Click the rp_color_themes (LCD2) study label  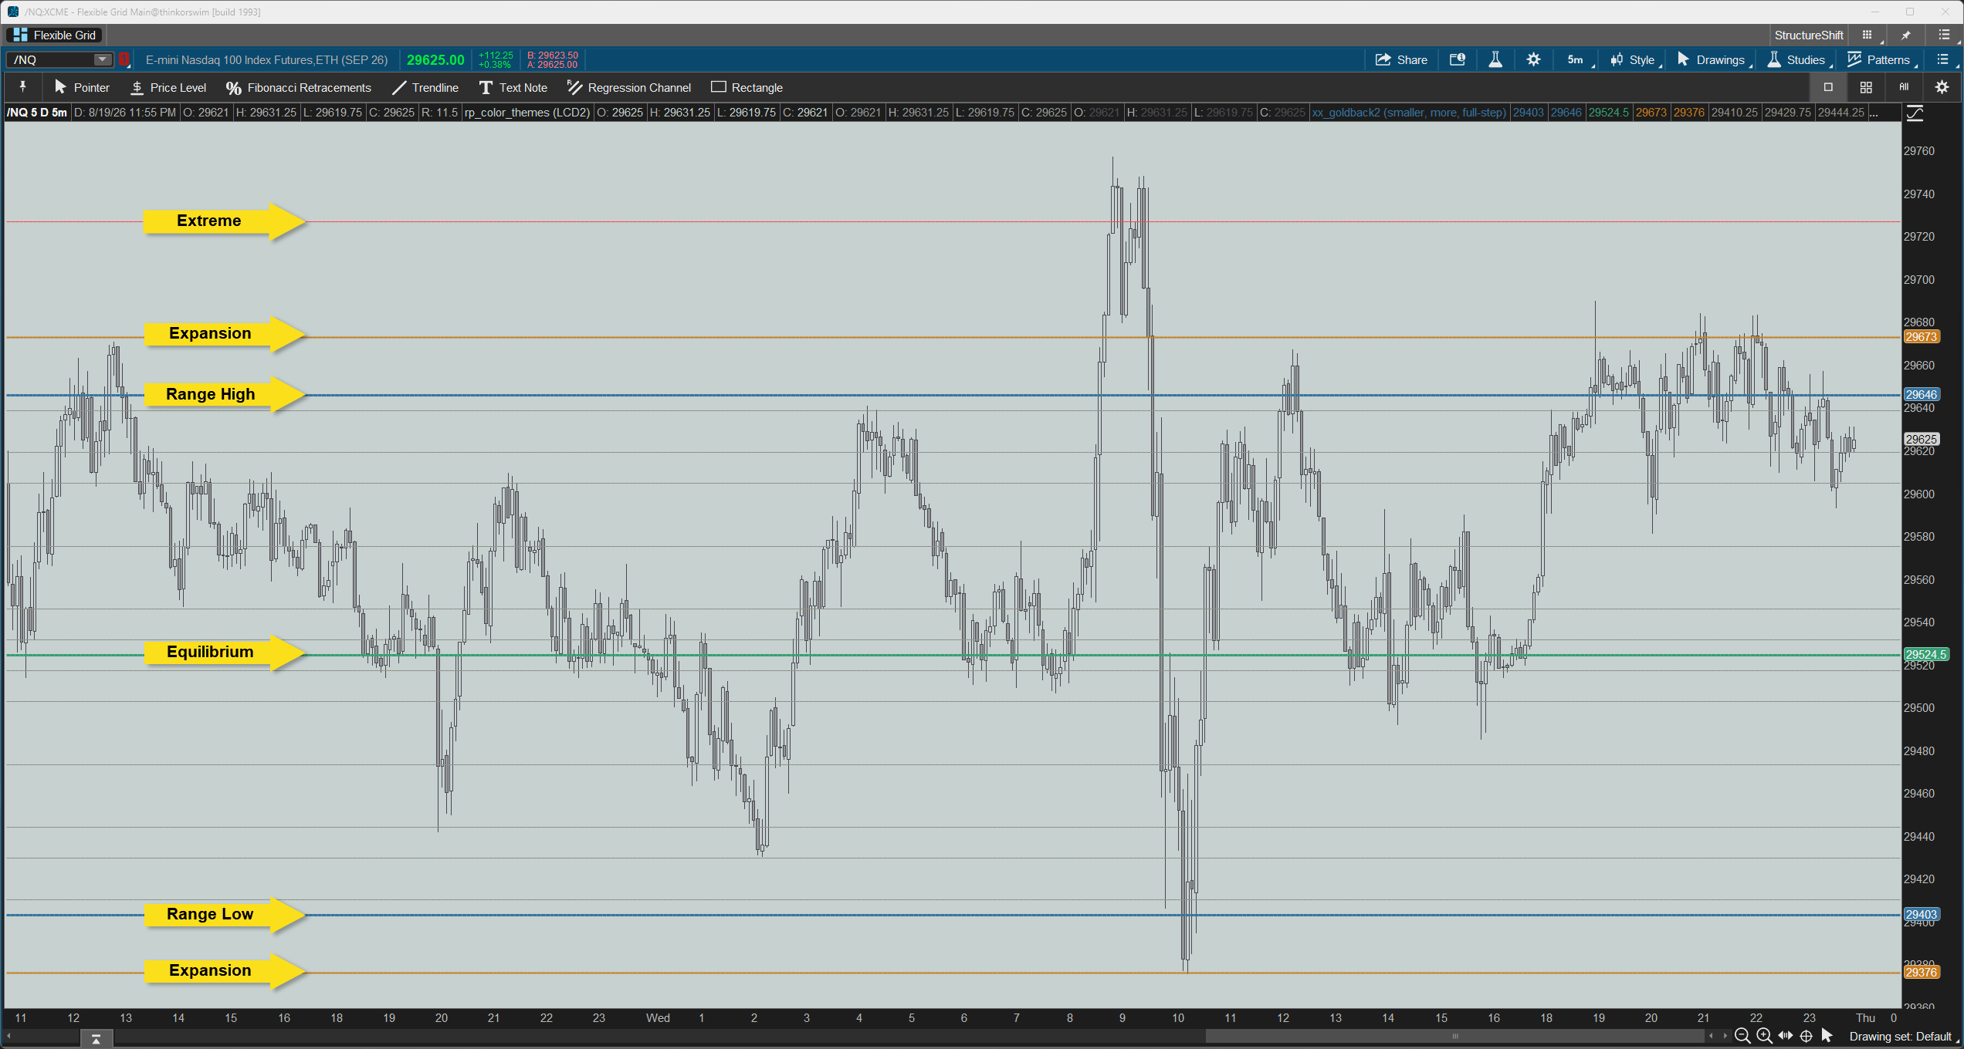pyautogui.click(x=527, y=113)
